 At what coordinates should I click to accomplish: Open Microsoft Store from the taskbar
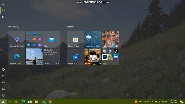(30, 101)
